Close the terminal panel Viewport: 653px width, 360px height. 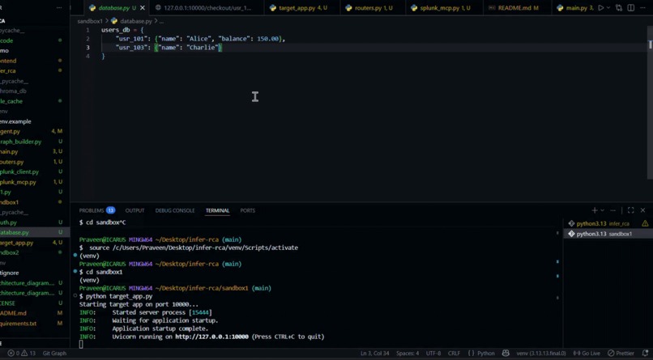tap(643, 210)
